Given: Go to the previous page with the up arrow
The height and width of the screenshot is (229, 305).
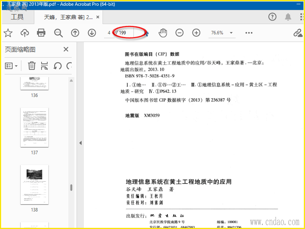Looking at the screenshot, I should click(x=75, y=33).
